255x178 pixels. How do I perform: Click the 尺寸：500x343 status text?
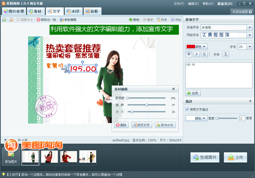click(x=170, y=140)
